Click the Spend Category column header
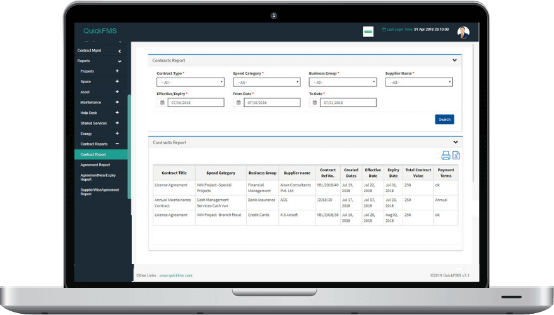Screen dimensions: 554x315 [x=221, y=173]
